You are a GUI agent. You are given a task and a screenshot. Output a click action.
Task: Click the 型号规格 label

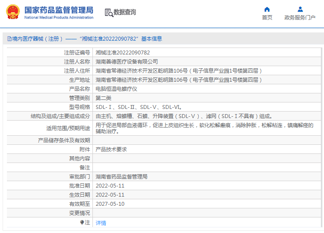tap(79, 107)
